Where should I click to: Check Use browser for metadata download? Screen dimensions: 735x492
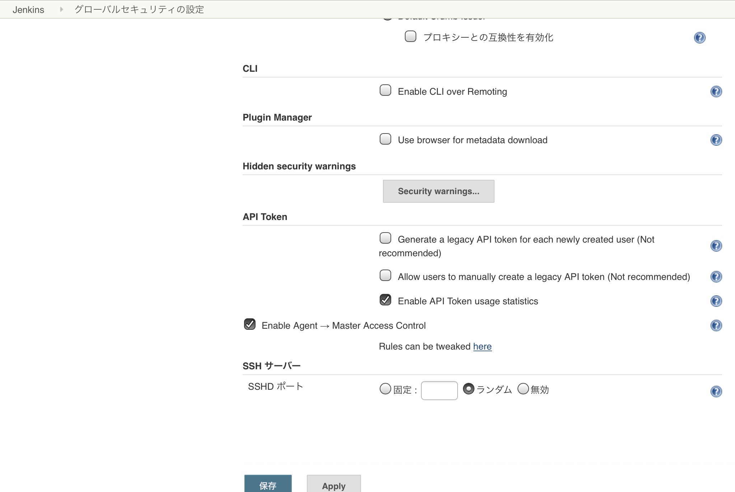click(385, 139)
